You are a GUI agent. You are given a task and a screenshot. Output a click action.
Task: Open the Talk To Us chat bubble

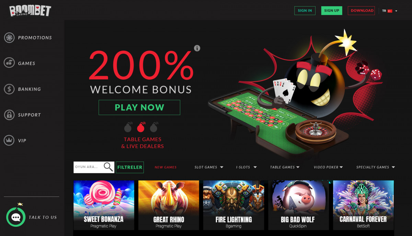coord(16,217)
